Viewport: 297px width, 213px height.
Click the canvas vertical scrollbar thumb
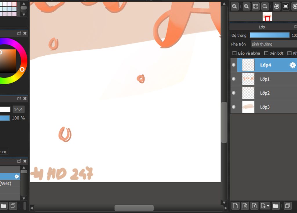point(224,122)
